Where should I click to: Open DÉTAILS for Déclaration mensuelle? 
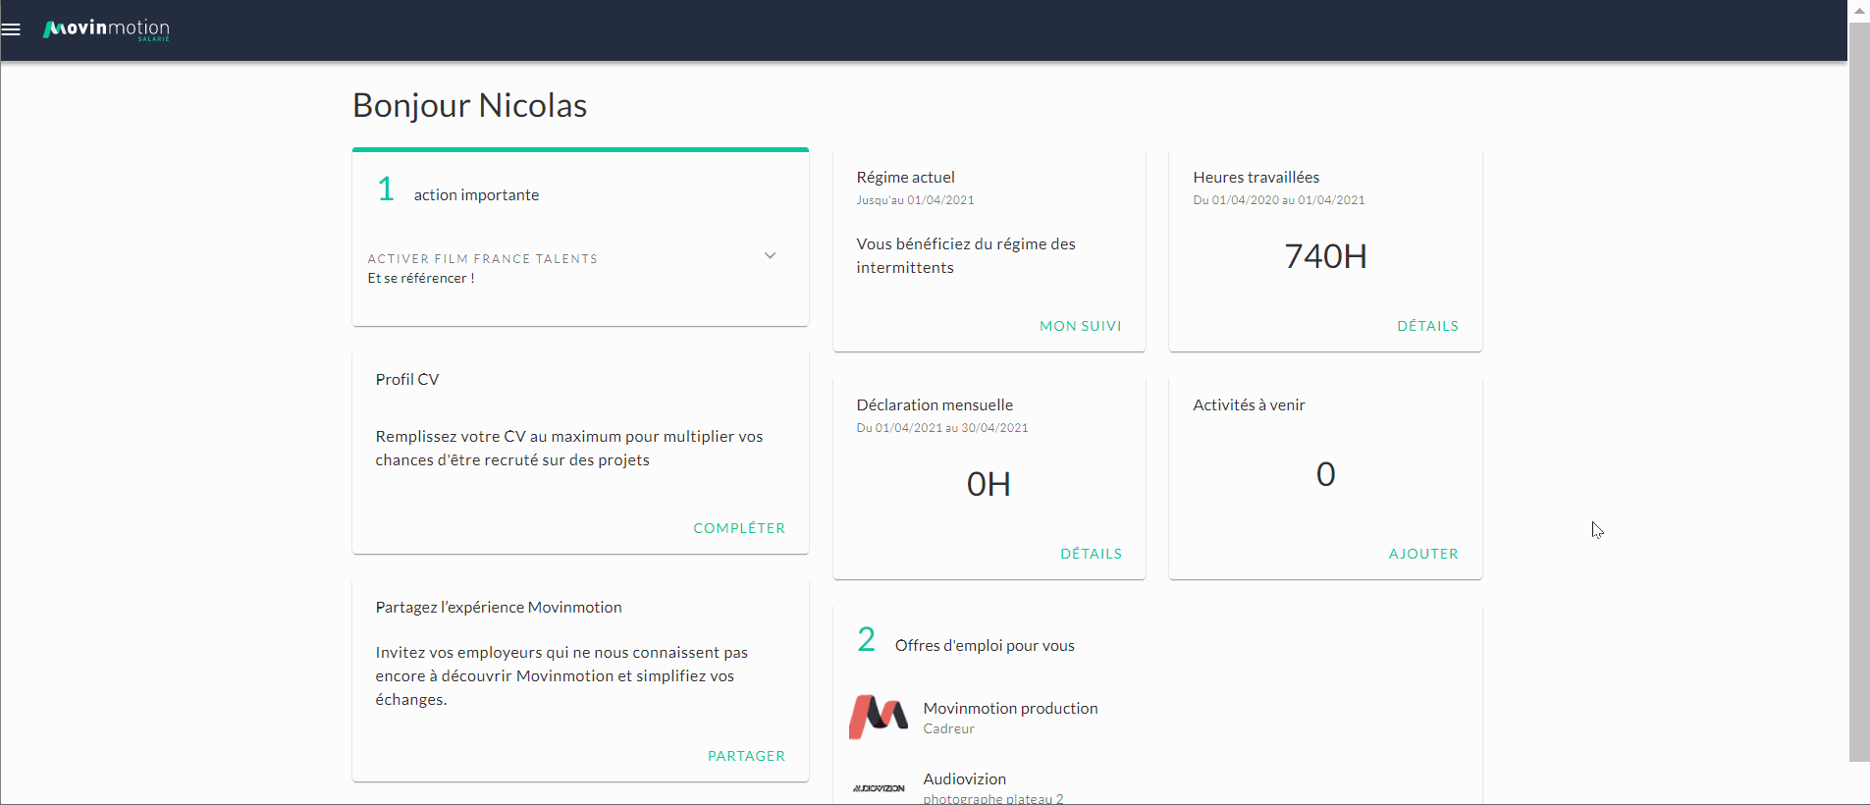click(1091, 554)
